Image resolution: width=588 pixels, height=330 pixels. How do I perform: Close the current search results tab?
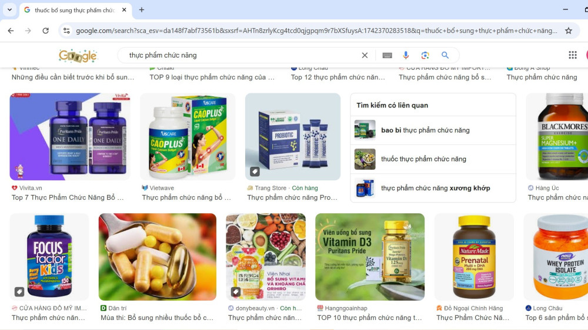tap(124, 10)
